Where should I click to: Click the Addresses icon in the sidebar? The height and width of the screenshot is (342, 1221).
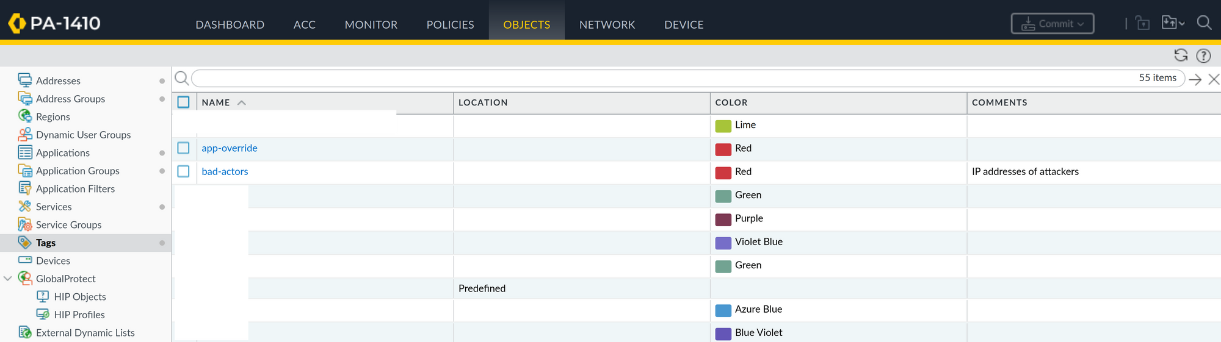pos(25,80)
